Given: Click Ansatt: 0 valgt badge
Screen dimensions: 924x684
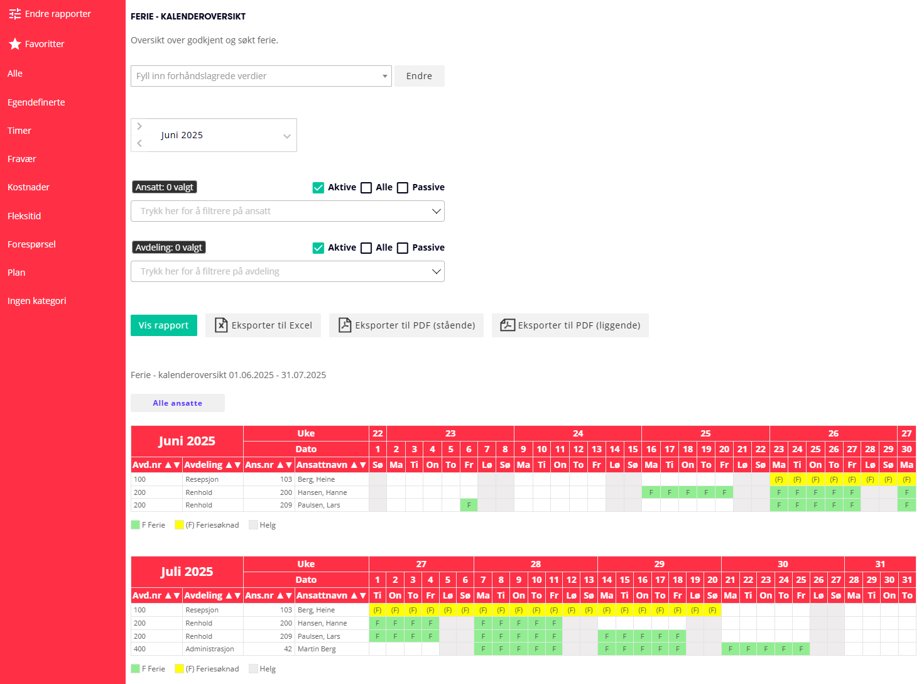Looking at the screenshot, I should click(x=165, y=187).
